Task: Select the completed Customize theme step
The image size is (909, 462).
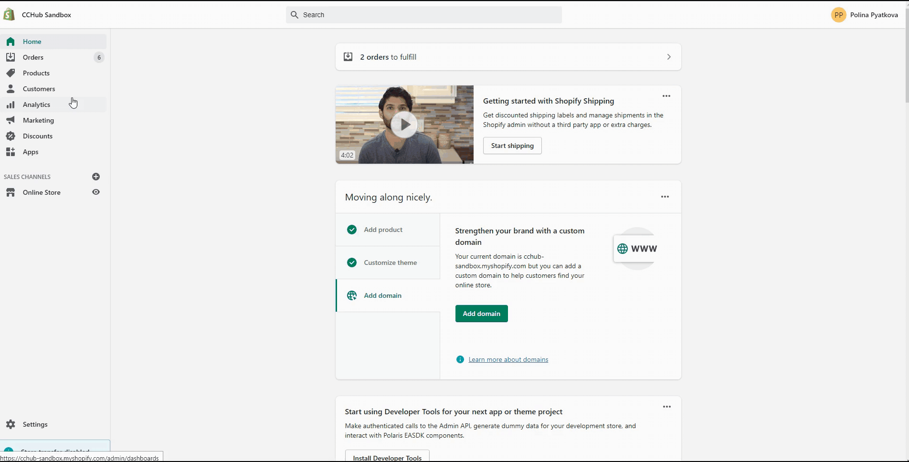Action: 390,262
